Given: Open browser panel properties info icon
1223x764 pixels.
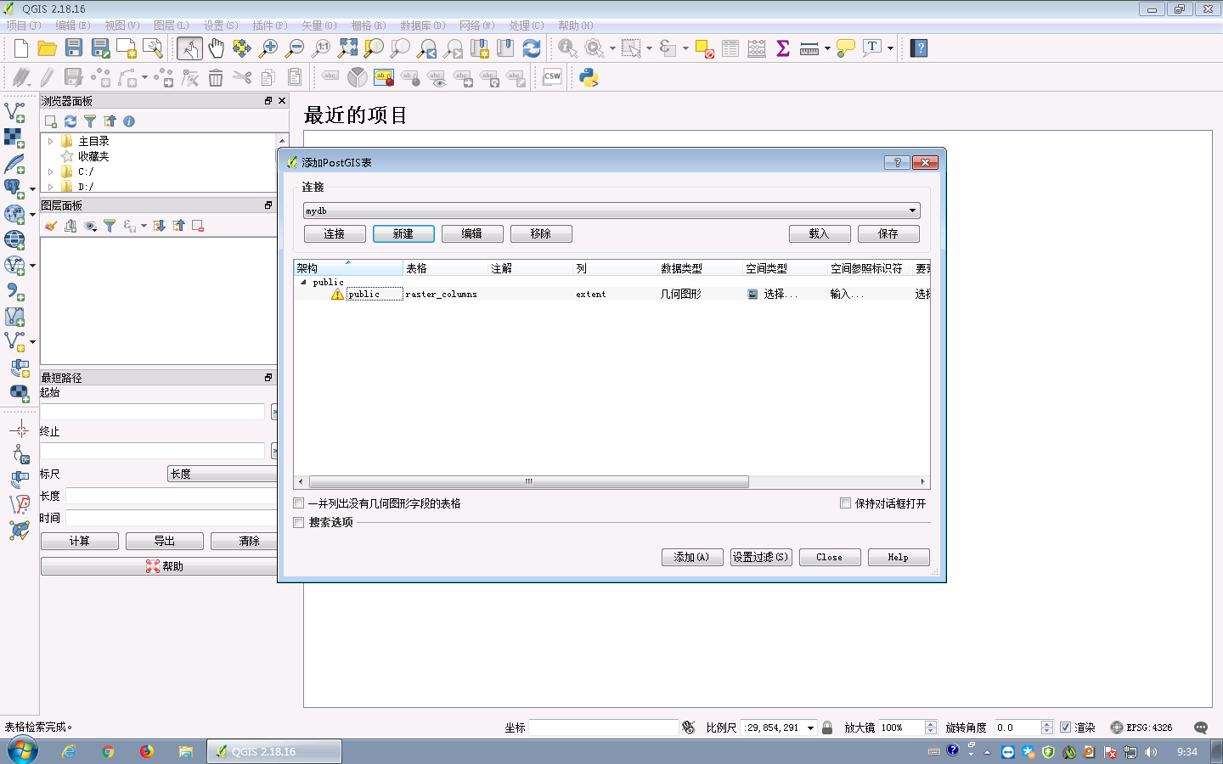Looking at the screenshot, I should point(129,121).
